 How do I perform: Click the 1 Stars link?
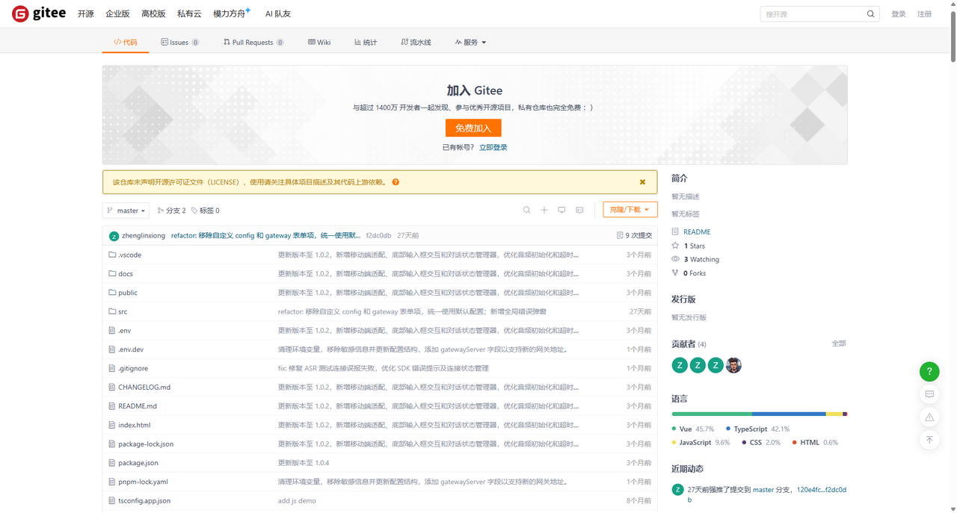point(694,246)
